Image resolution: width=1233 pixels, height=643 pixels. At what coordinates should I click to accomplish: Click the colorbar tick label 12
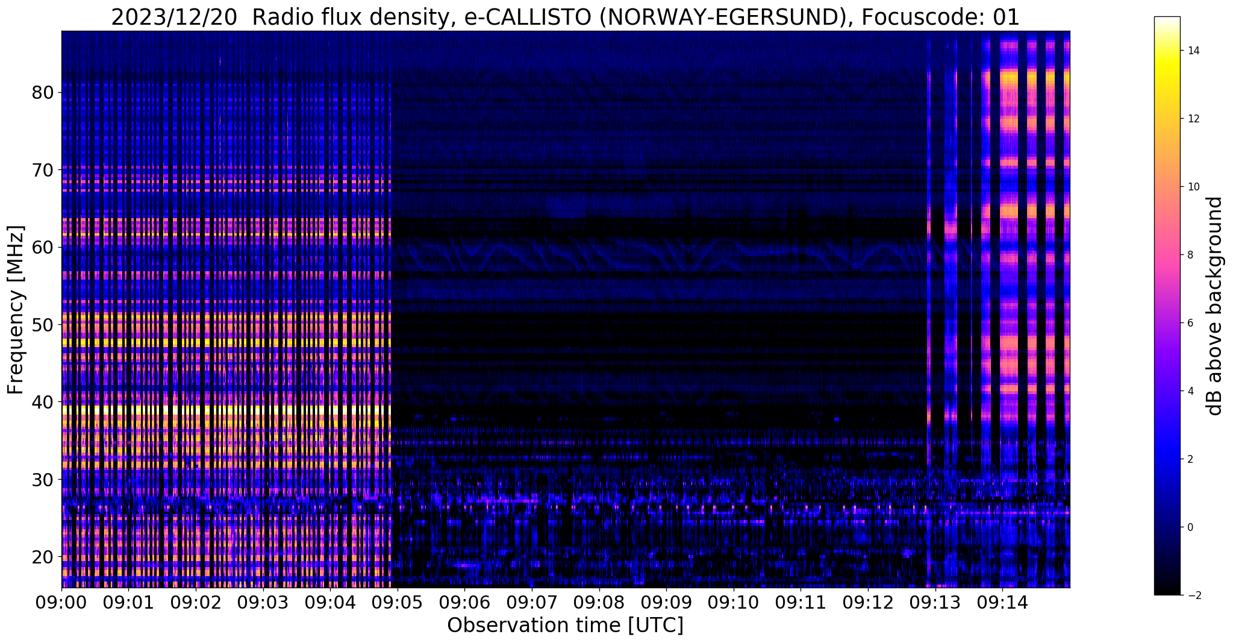[1193, 119]
